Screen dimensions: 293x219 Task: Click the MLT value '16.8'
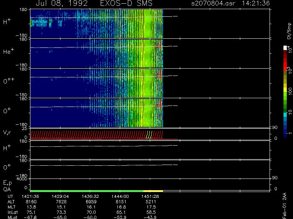click(x=121, y=207)
